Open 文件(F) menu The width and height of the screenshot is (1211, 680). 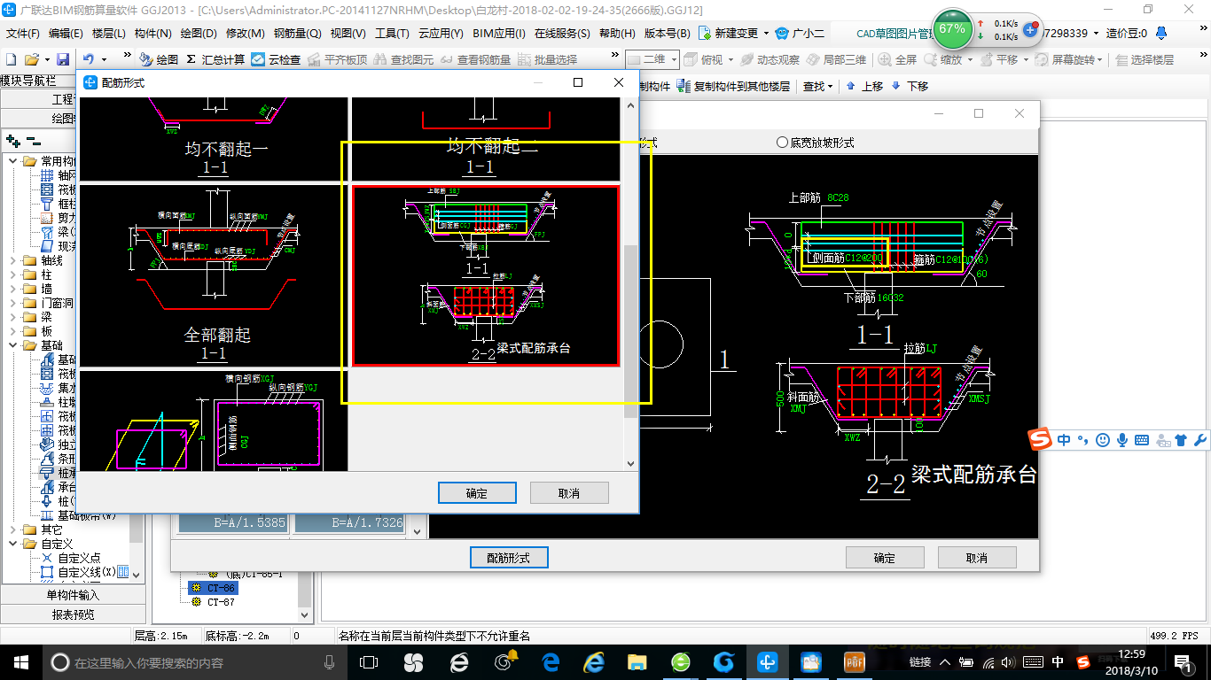[x=22, y=34]
